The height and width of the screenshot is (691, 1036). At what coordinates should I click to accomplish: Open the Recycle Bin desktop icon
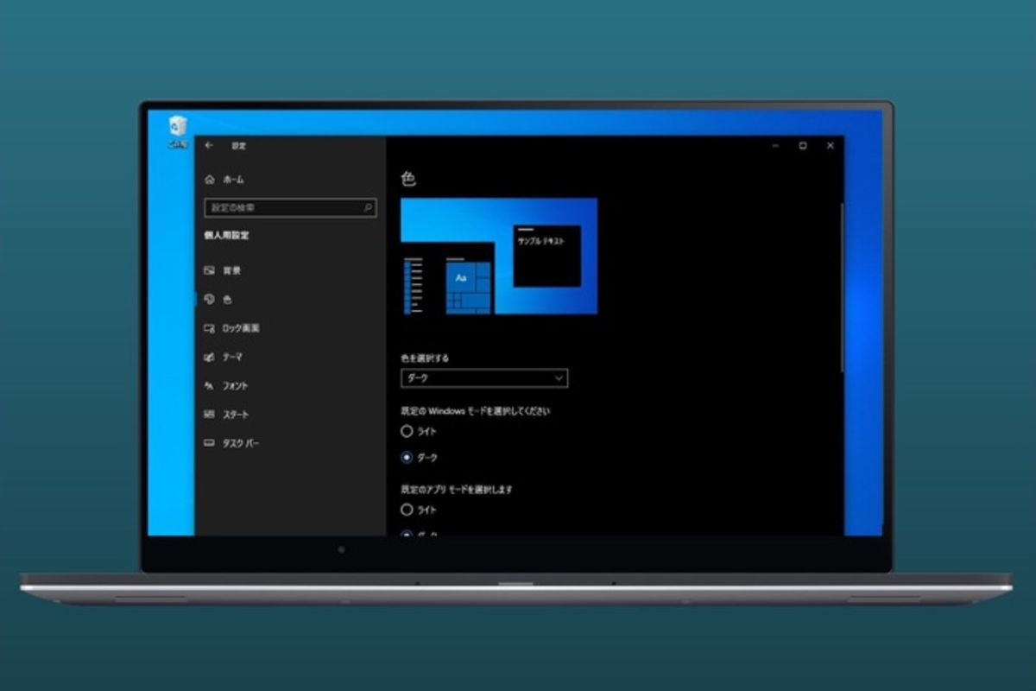pos(178,132)
